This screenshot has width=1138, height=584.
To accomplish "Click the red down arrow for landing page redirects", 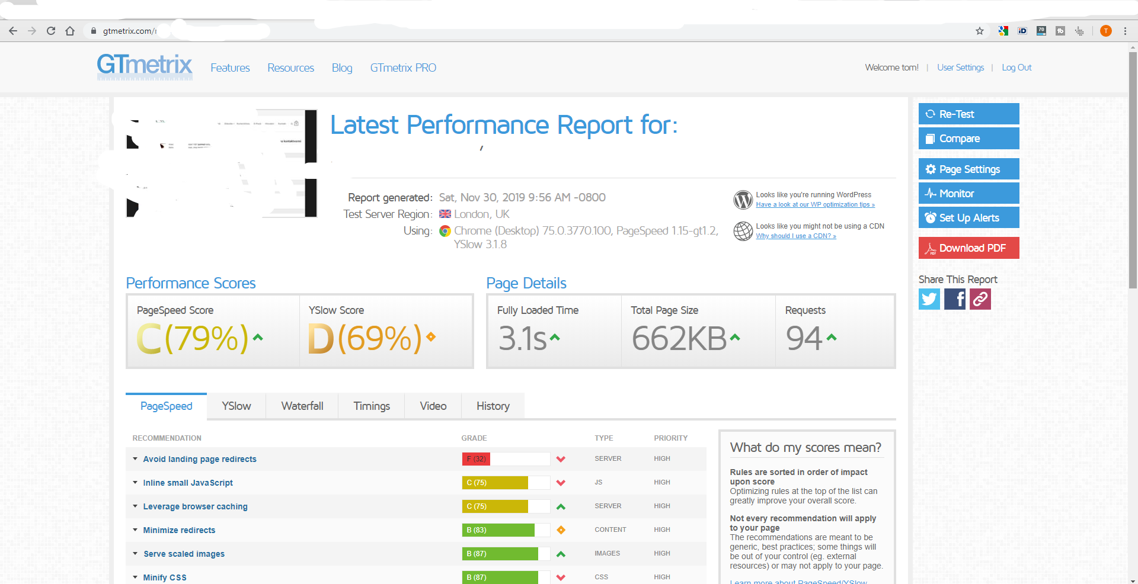I will point(561,459).
